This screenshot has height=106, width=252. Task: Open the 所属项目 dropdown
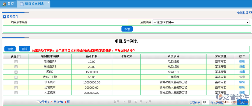click(x=201, y=22)
